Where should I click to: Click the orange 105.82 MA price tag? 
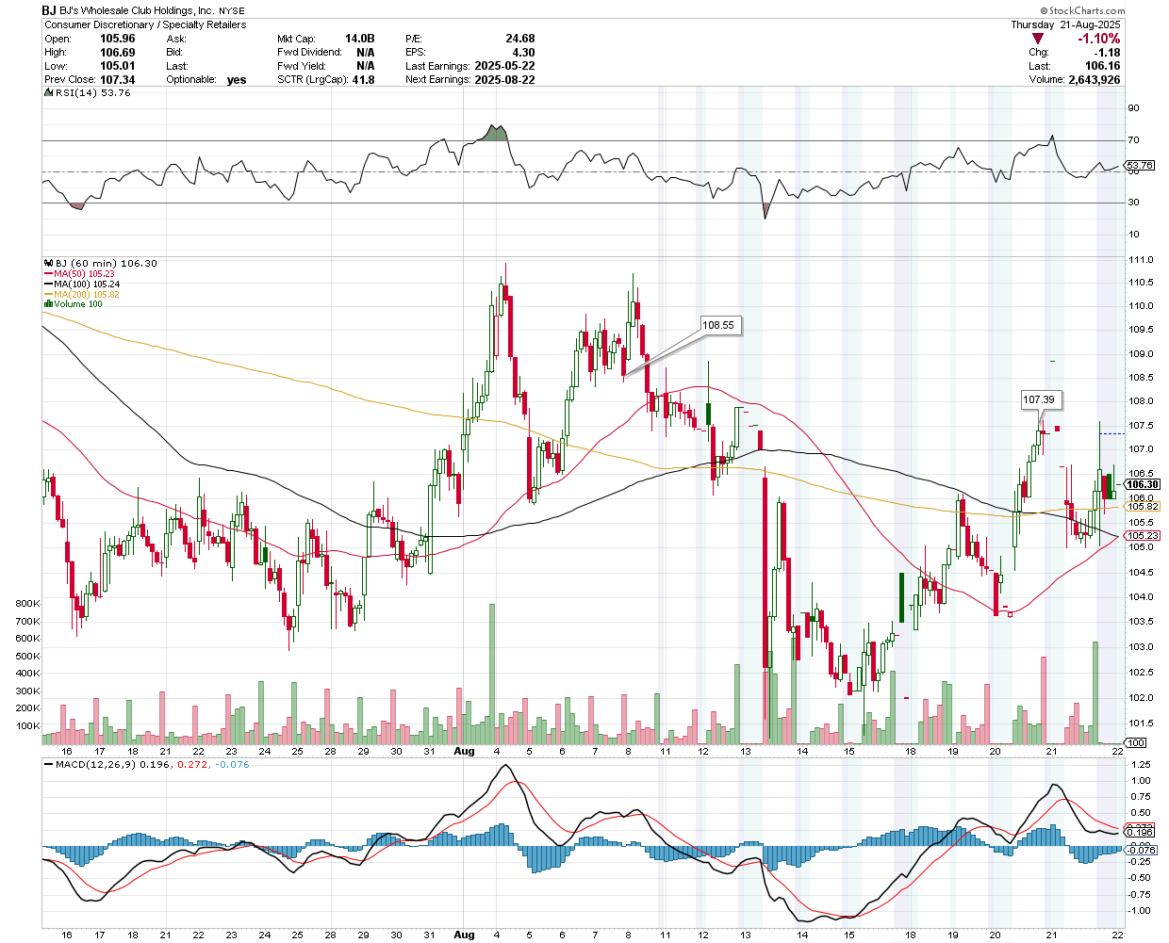(1143, 507)
